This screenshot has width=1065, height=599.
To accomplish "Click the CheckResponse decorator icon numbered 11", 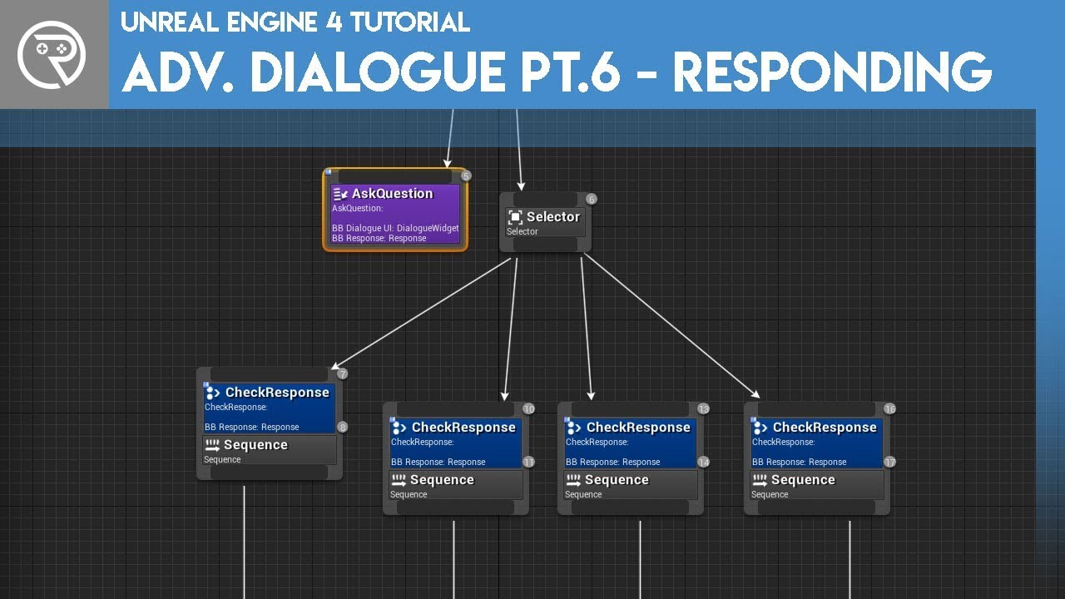I will tap(399, 428).
